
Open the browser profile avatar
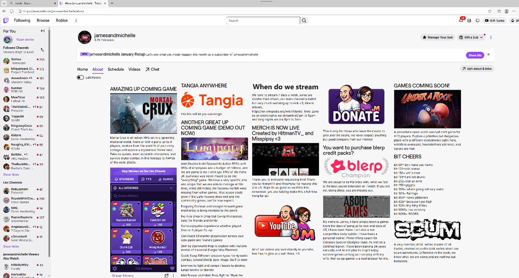pos(506,10)
